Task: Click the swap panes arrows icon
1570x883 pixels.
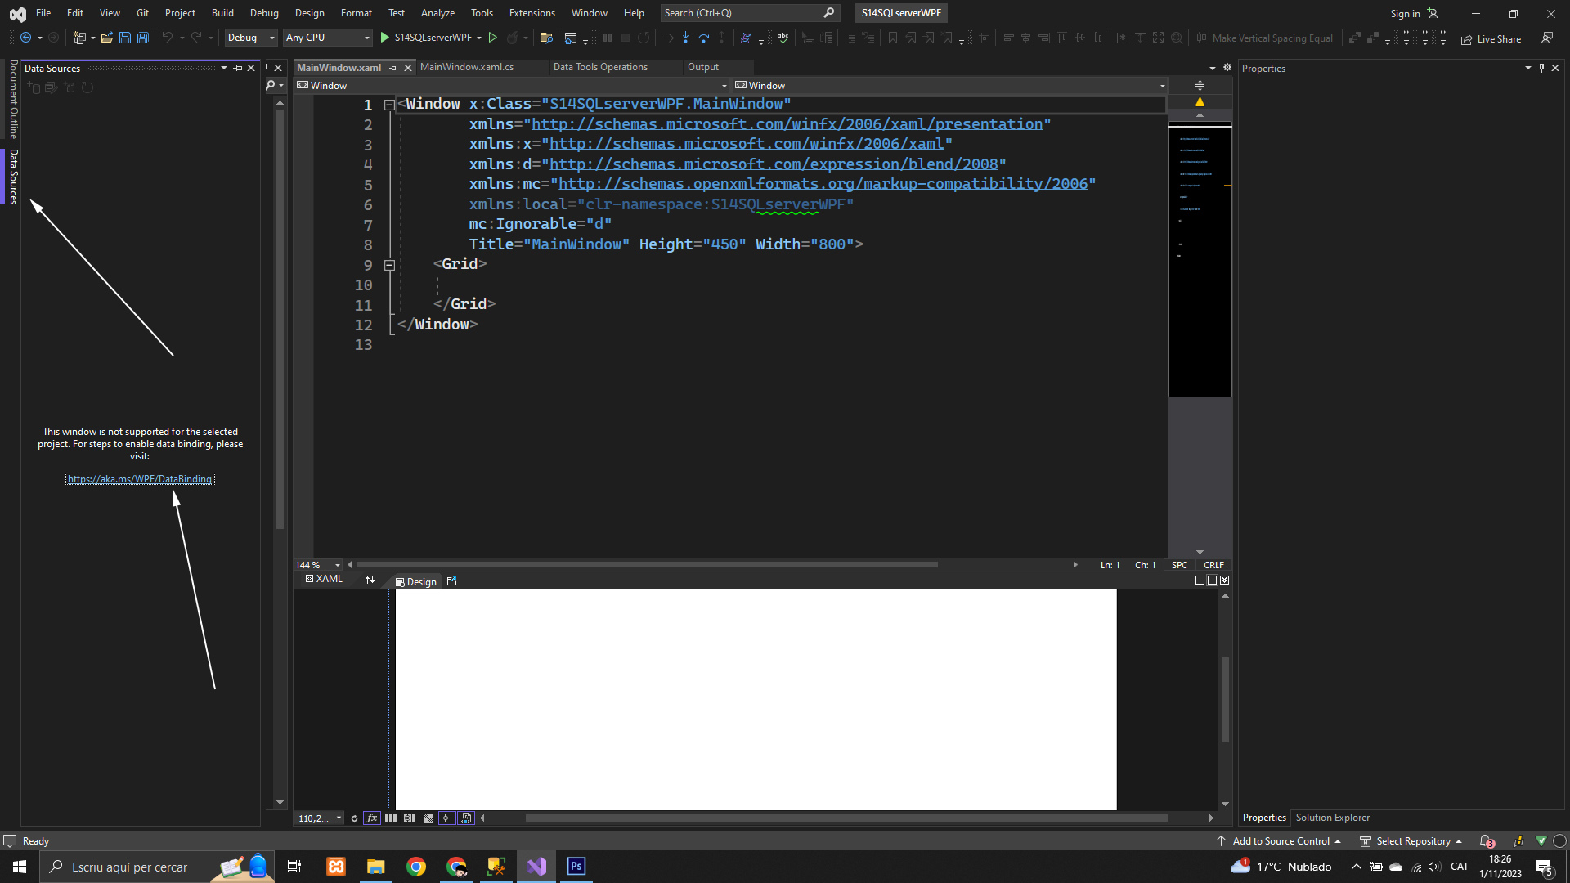Action: (370, 580)
